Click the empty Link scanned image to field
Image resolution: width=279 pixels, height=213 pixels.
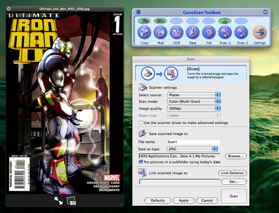180,182
